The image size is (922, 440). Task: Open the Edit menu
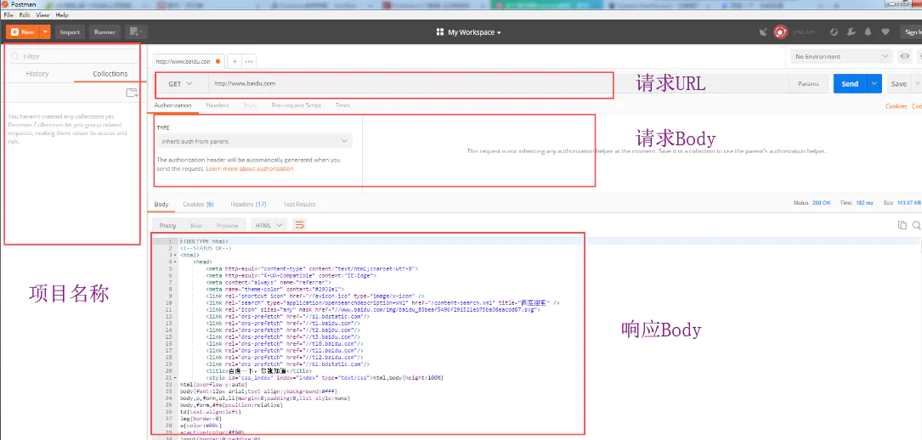click(25, 14)
